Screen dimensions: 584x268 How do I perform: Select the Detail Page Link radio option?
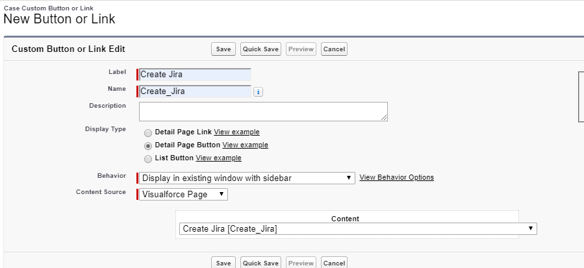click(148, 133)
